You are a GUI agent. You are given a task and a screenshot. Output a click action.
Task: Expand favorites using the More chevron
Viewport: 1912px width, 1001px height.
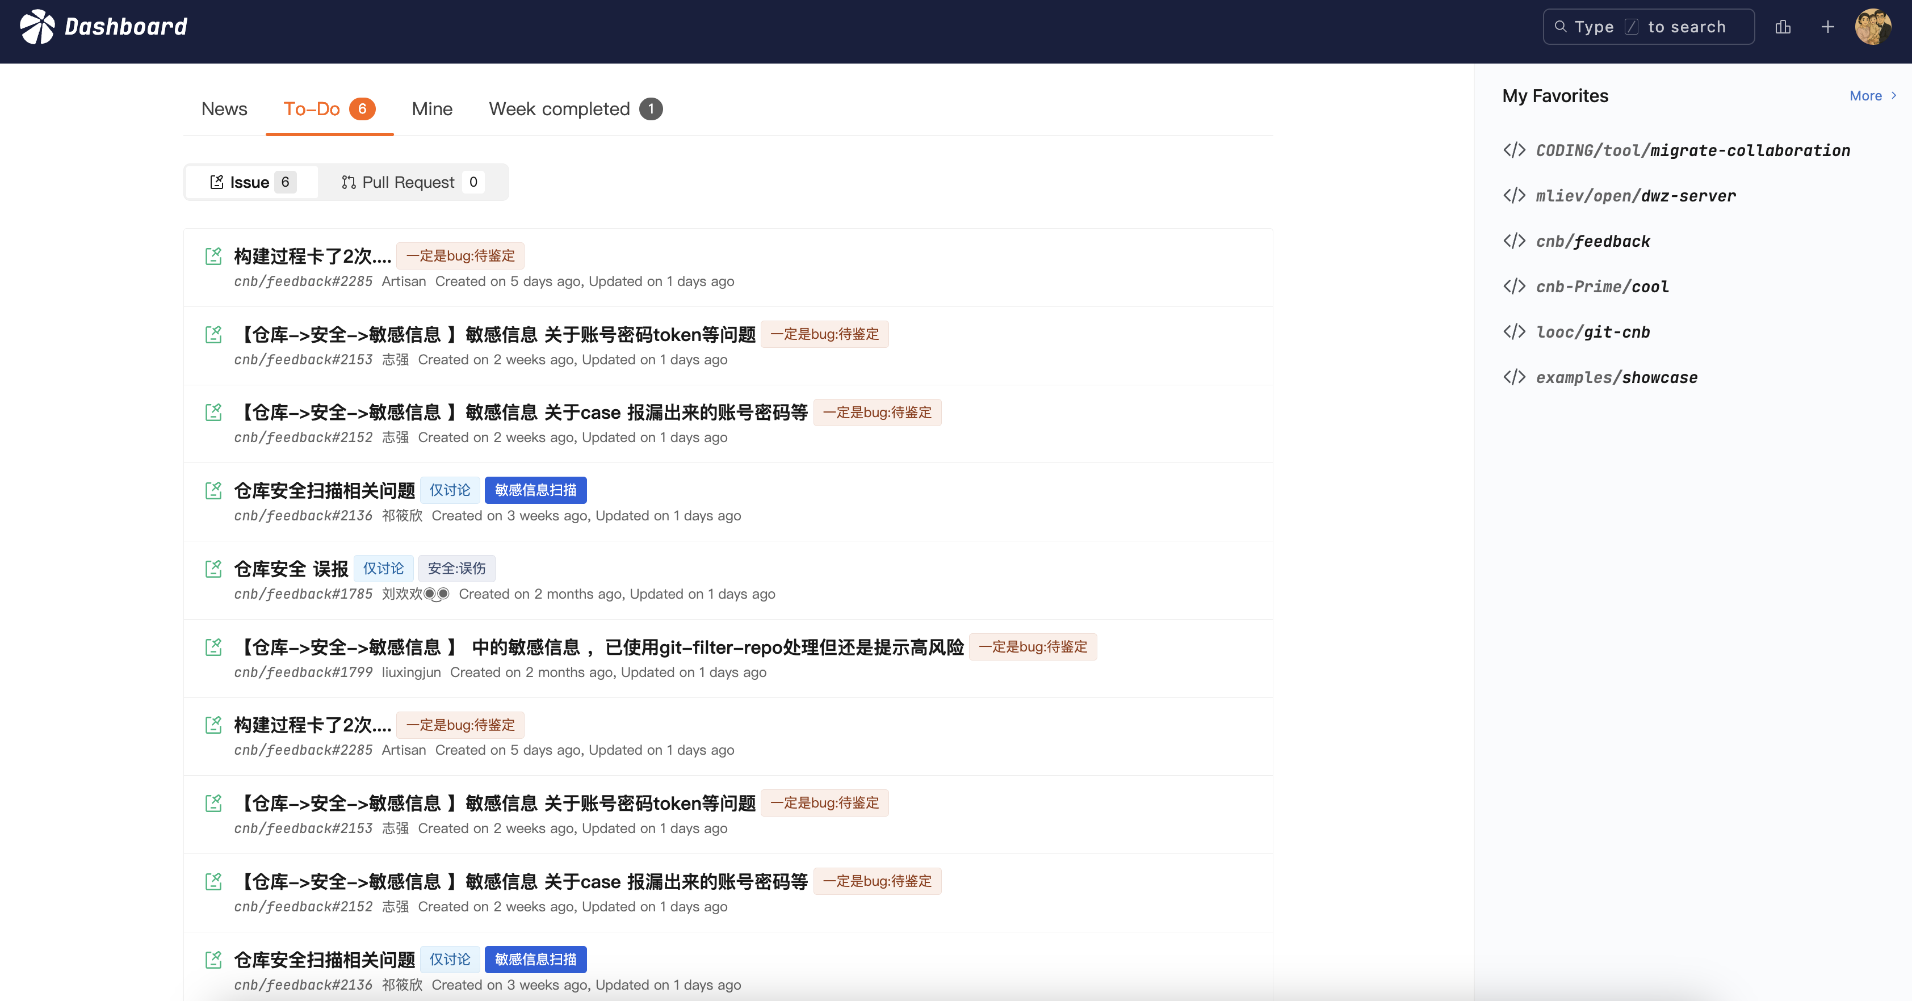(1894, 96)
